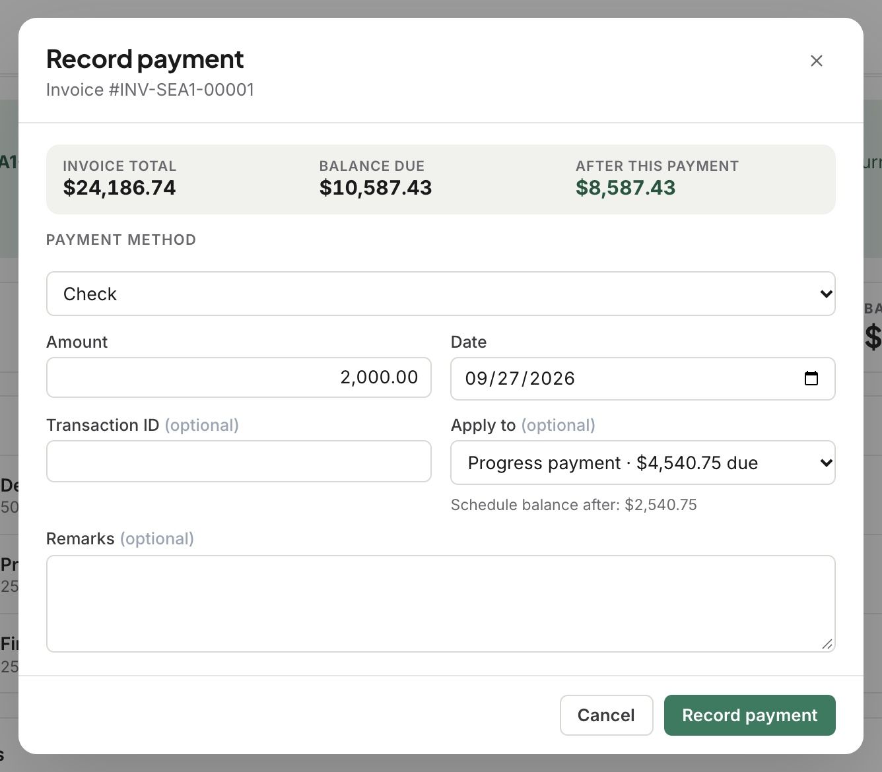Click the Remarks text area

point(441,604)
